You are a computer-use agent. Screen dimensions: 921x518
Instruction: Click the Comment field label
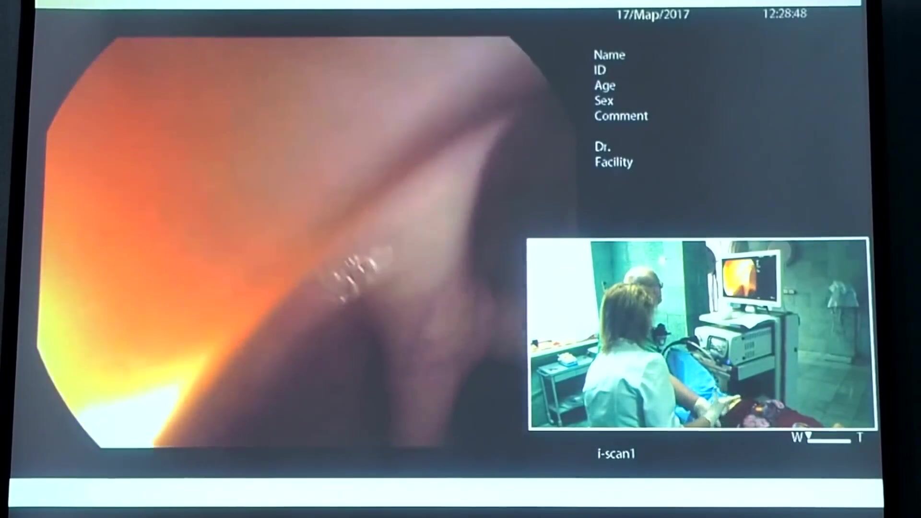coord(621,116)
